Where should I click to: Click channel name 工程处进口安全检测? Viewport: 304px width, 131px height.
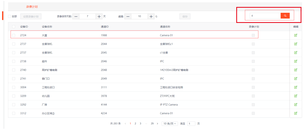pos(171,87)
